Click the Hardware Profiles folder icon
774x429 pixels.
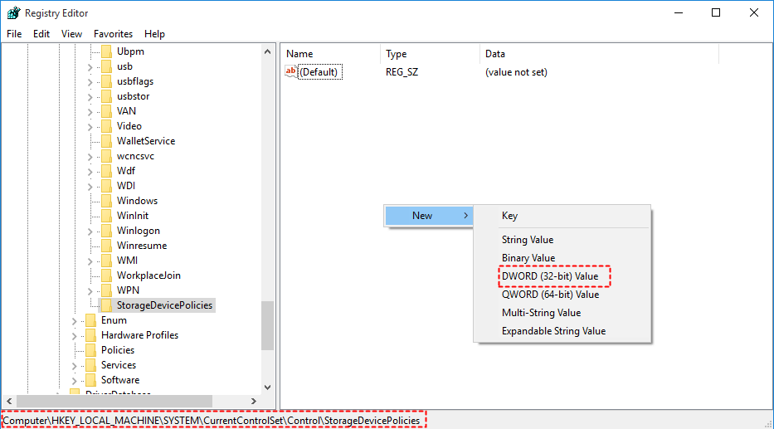tap(90, 335)
